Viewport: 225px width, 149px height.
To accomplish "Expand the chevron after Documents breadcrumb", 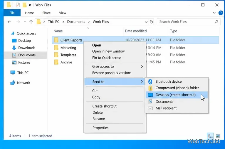I will [x=89, y=22].
